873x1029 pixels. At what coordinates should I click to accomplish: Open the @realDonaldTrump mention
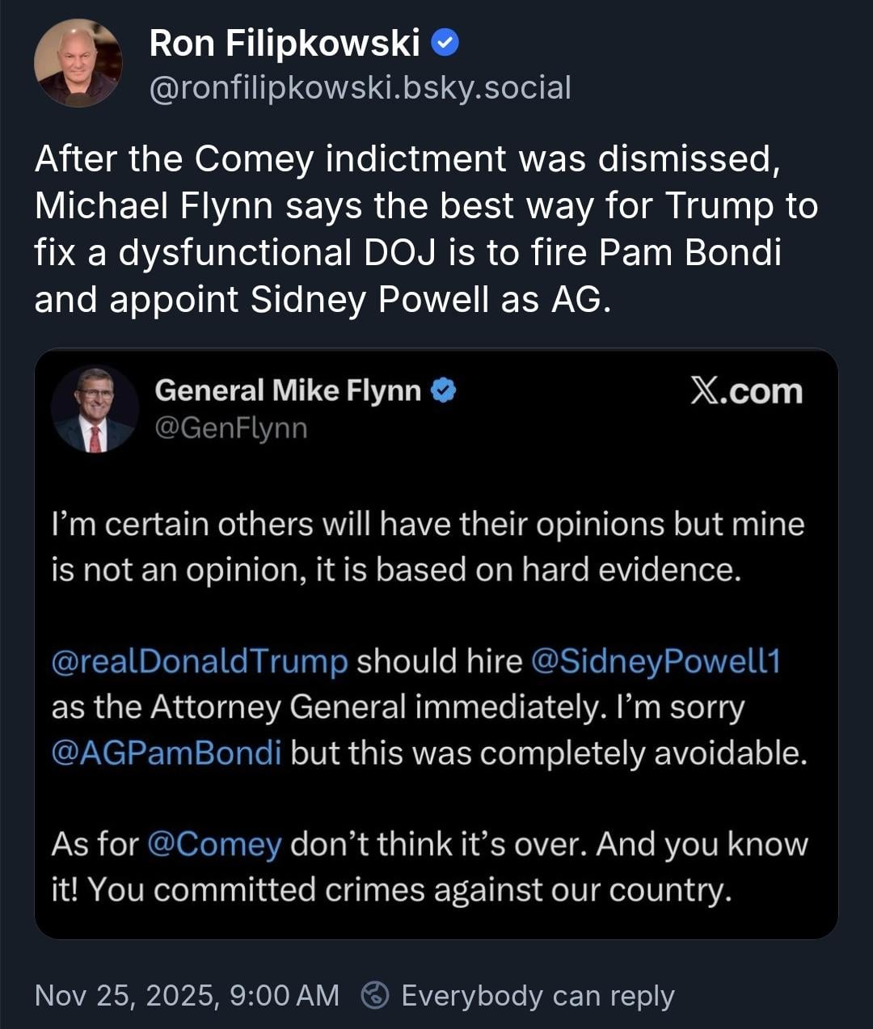tap(200, 661)
